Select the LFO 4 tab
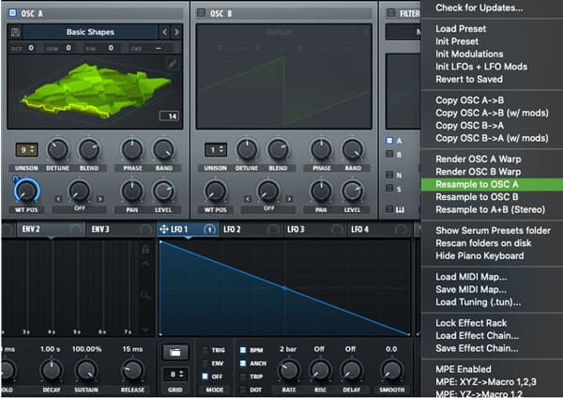 (x=379, y=229)
